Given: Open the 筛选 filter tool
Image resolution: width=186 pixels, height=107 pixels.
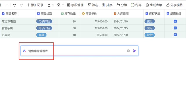Looking at the screenshot, I should pyautogui.click(x=93, y=5).
